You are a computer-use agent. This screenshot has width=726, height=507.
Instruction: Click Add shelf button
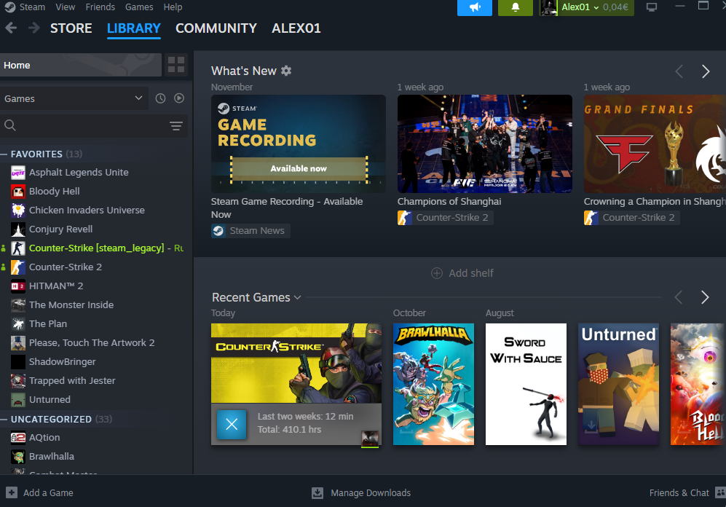click(462, 273)
